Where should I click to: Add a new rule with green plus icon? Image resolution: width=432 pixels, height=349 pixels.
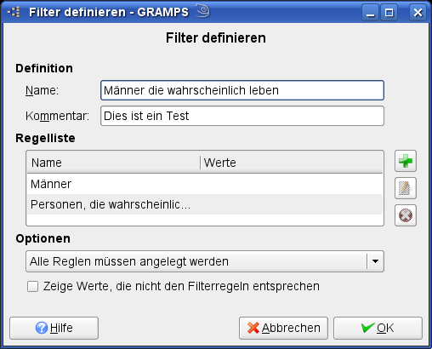pyautogui.click(x=406, y=161)
